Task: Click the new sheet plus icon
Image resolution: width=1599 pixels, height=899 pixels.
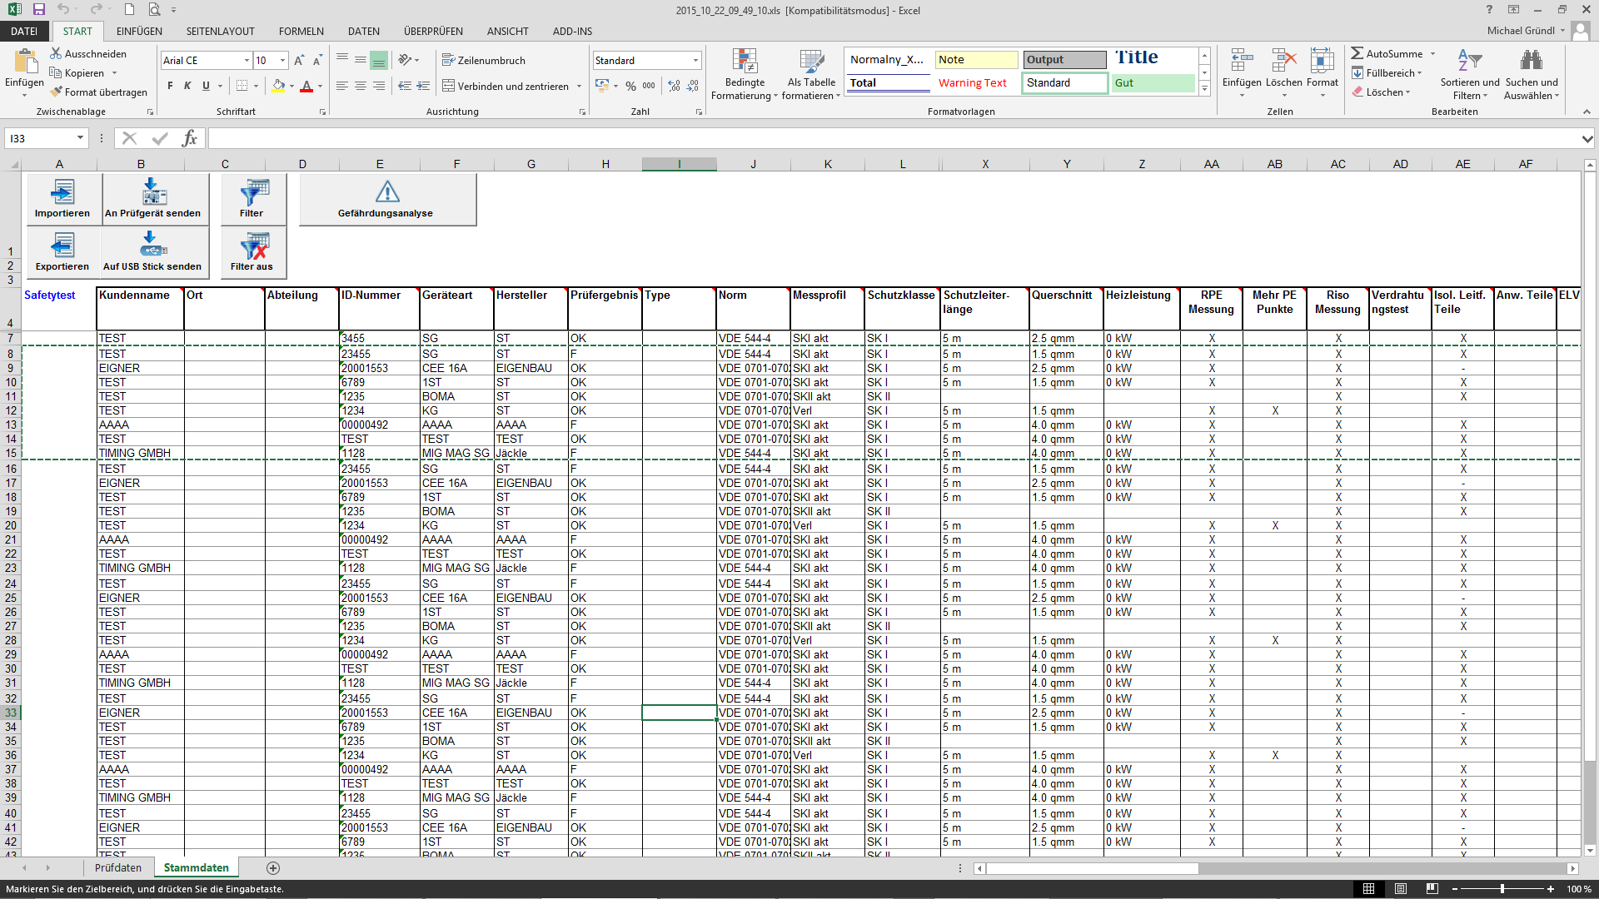Action: (x=273, y=868)
